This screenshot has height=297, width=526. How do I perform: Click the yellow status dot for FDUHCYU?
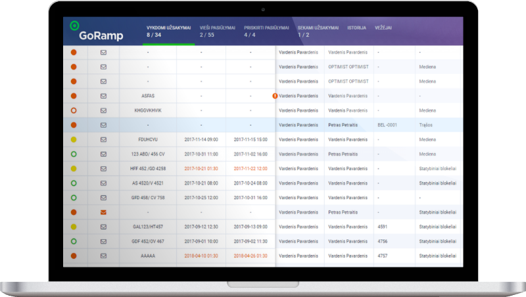point(74,139)
